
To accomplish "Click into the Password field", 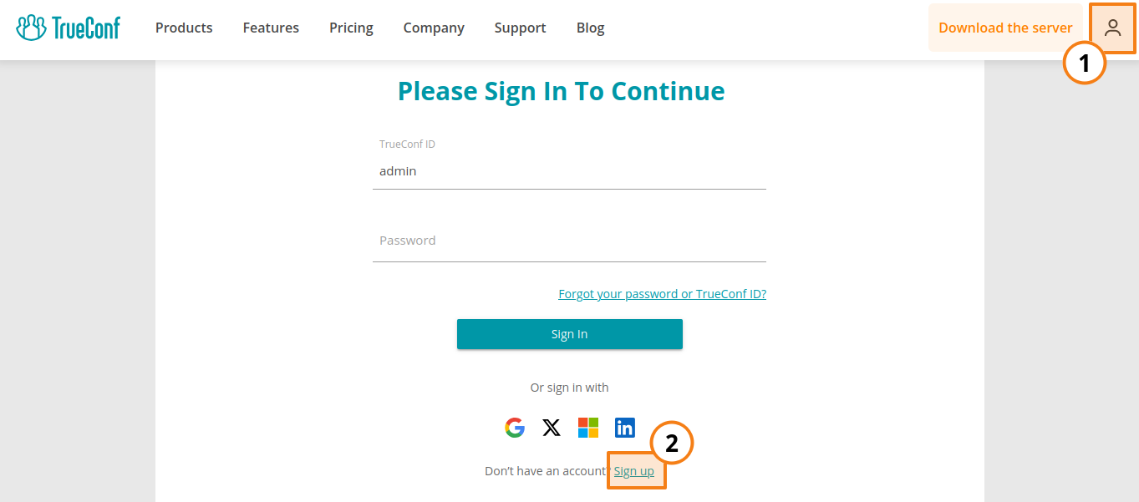I will tap(569, 241).
